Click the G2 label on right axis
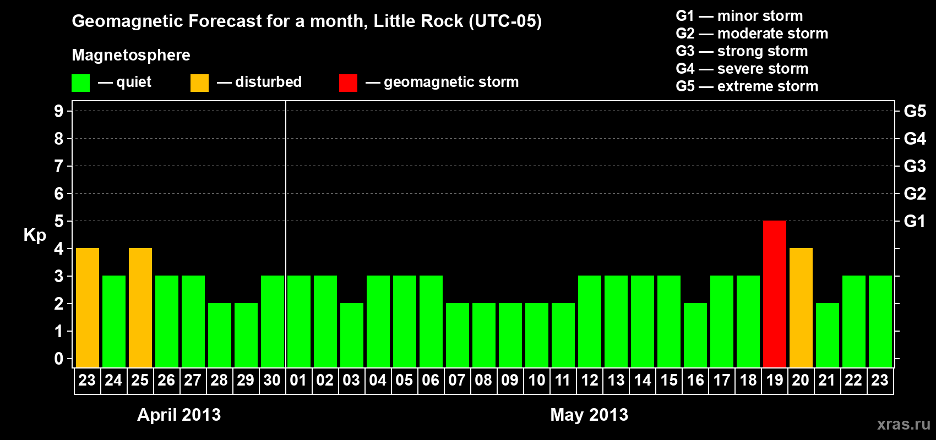The width and height of the screenshot is (936, 440). click(915, 194)
